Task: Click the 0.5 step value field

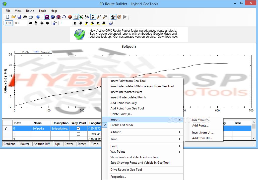Action: (21, 23)
